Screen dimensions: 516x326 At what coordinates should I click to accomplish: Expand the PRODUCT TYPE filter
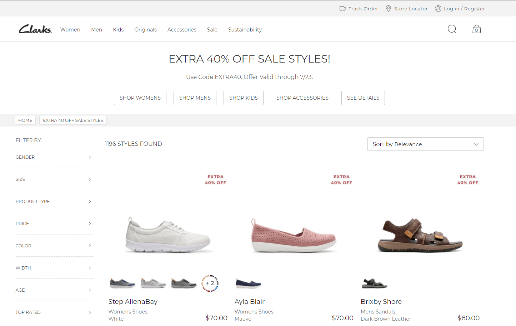pos(55,202)
